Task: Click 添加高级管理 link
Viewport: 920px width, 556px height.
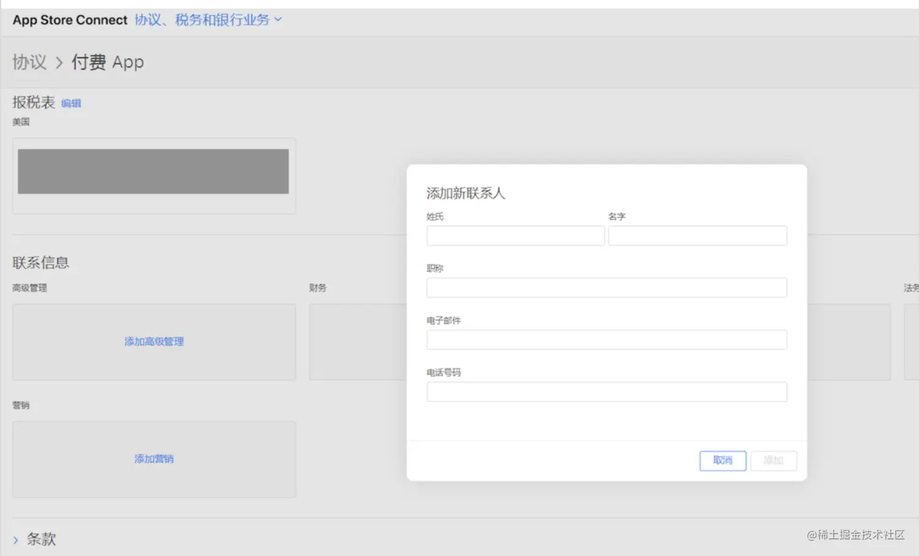Action: (x=154, y=342)
